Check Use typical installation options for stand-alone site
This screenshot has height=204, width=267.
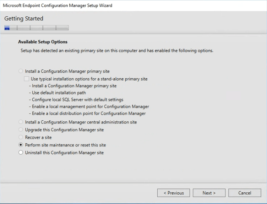coord(26,79)
